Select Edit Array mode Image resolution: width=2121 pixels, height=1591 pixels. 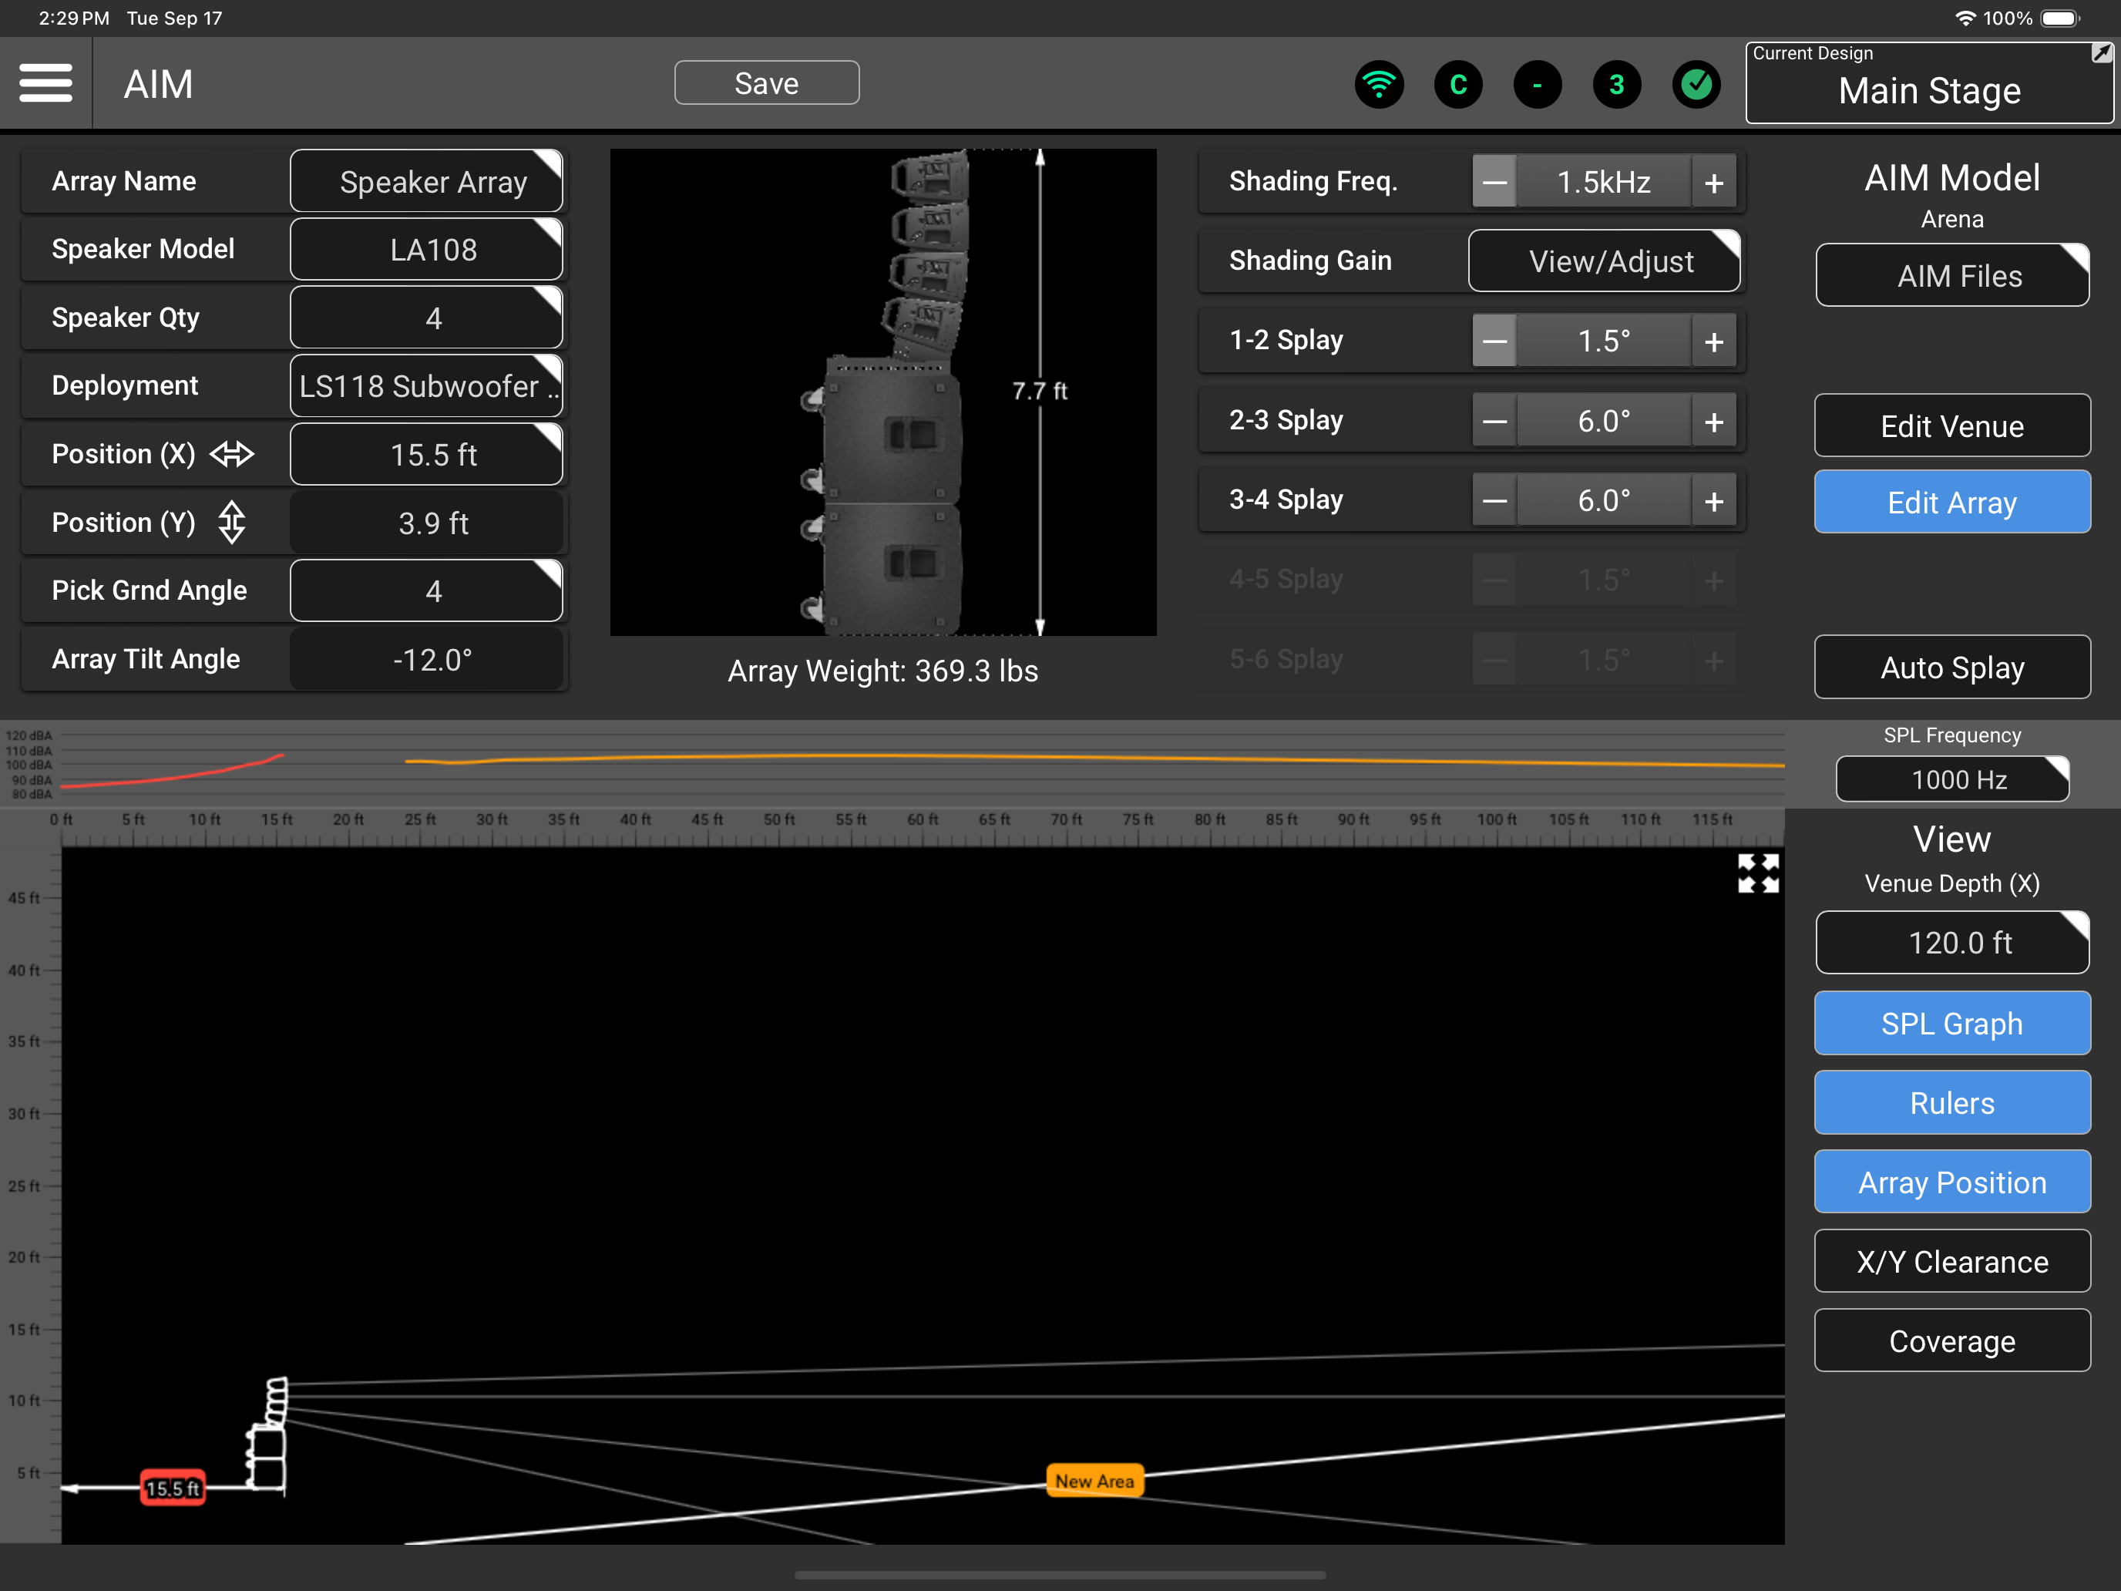[x=1952, y=503]
